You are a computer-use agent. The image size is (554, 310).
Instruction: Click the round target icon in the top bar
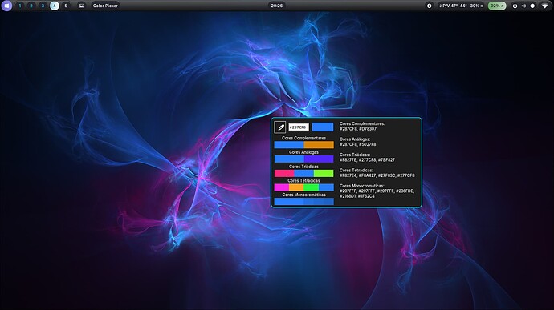(429, 6)
